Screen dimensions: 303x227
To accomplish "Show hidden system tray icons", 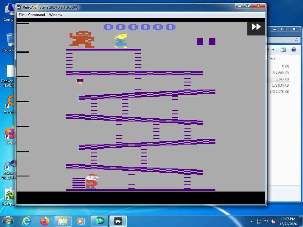I will coord(252,221).
